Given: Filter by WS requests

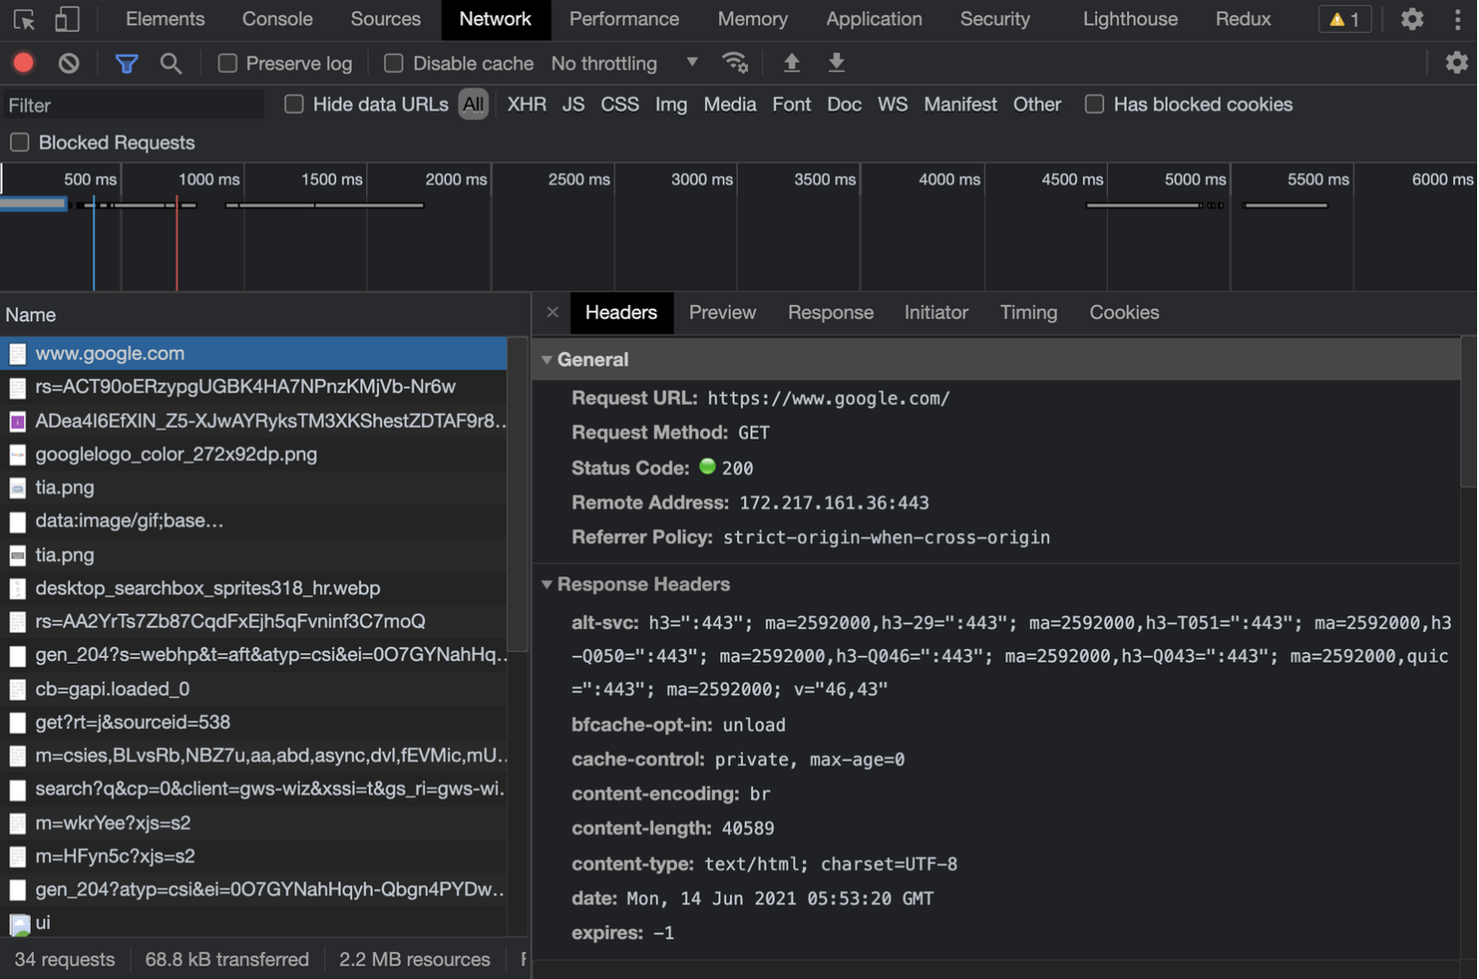Looking at the screenshot, I should [x=892, y=104].
